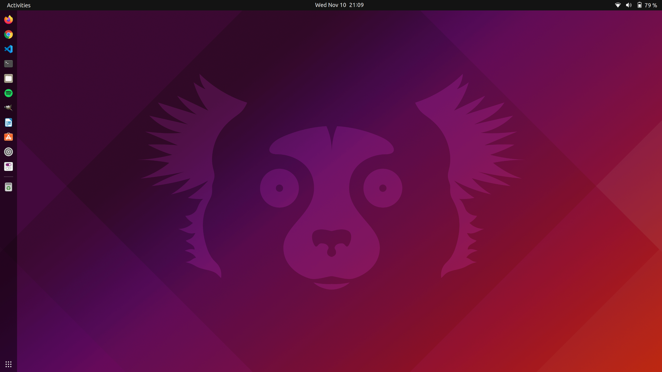Launch GNOME Tweaks from the dock
The image size is (662, 372).
(9, 167)
